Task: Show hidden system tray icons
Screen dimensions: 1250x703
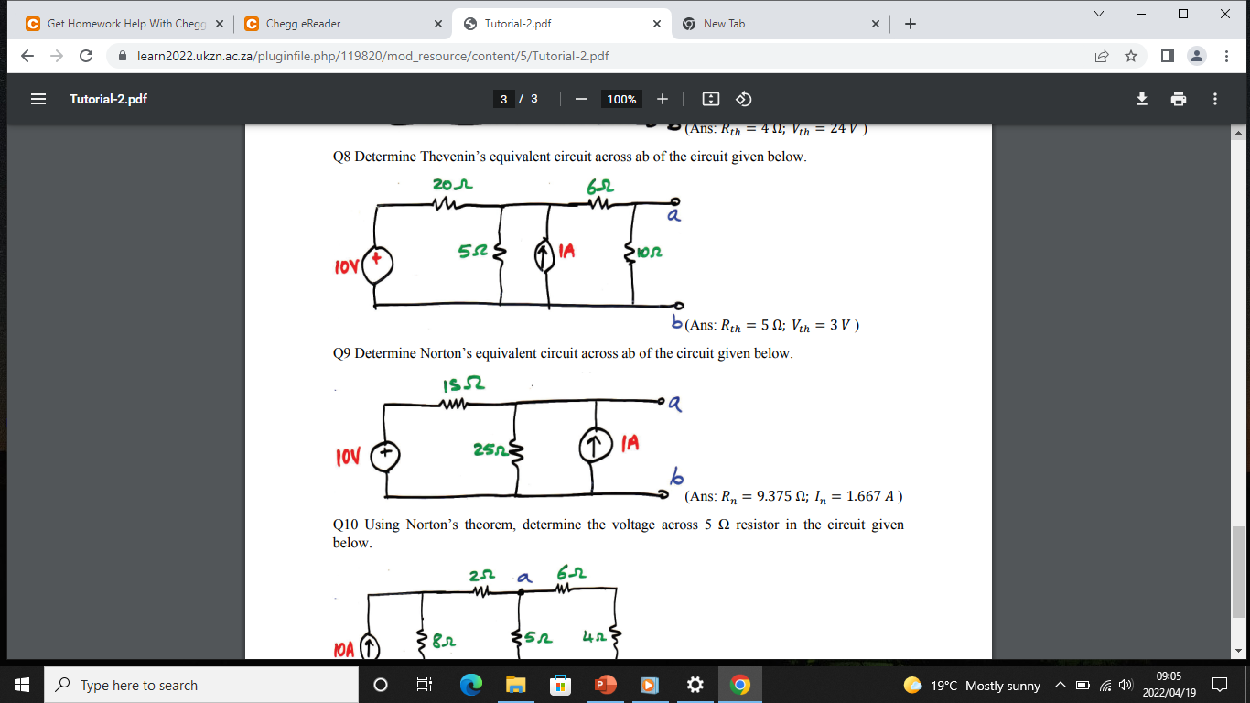Action: [x=1060, y=686]
